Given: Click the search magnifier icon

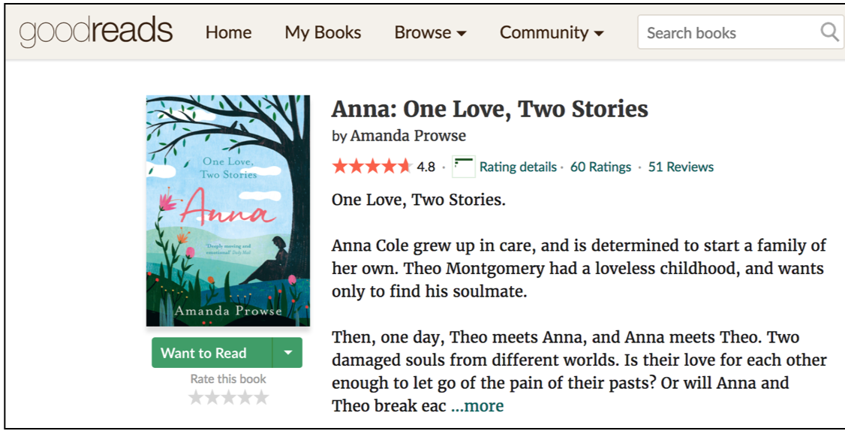Looking at the screenshot, I should point(829,32).
